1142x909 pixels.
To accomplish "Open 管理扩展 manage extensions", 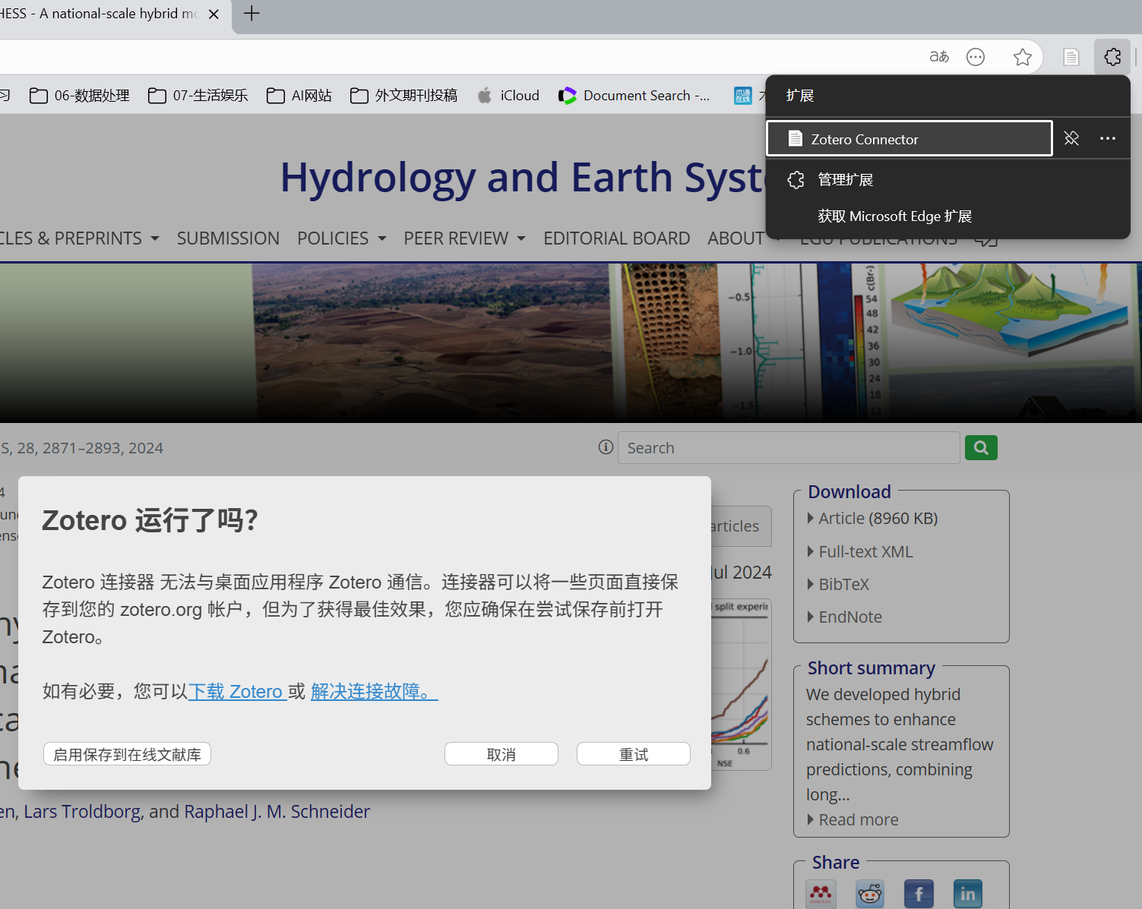I will click(x=948, y=180).
